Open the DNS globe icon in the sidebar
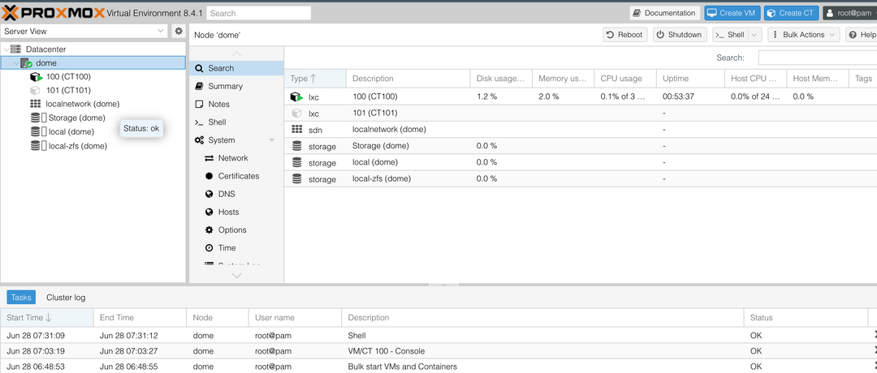 tap(210, 194)
